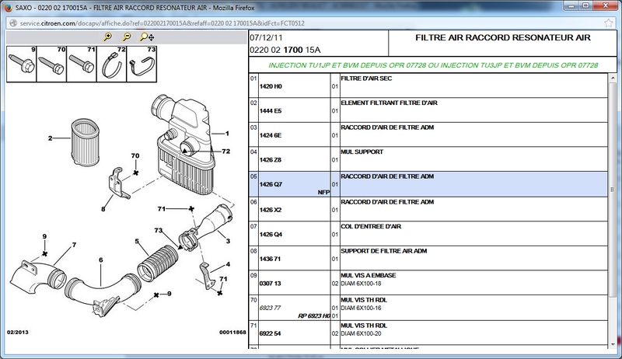
Task: Select row 01 FILTRE D'AIR SEC
Action: [428, 85]
